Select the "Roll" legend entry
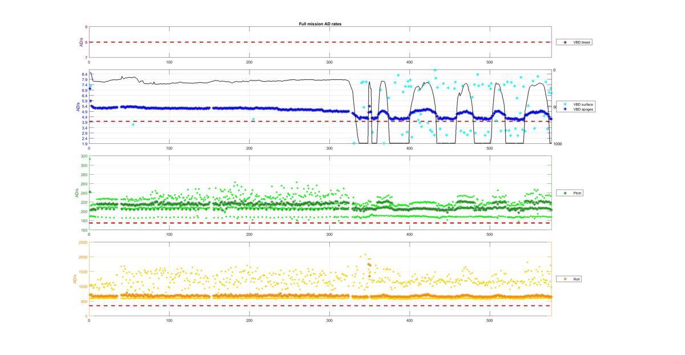 569,279
